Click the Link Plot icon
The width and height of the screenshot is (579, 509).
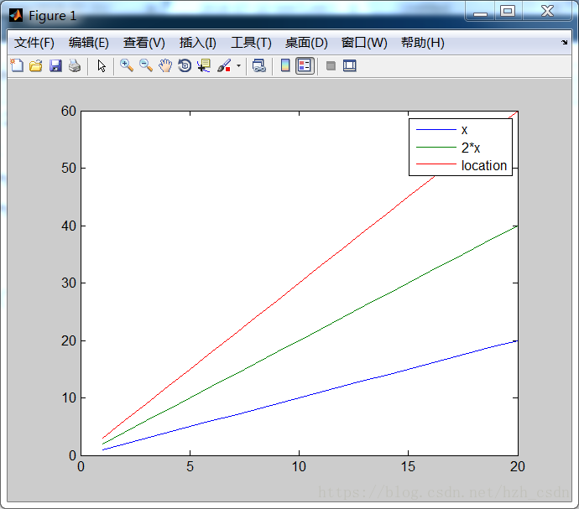coord(258,65)
